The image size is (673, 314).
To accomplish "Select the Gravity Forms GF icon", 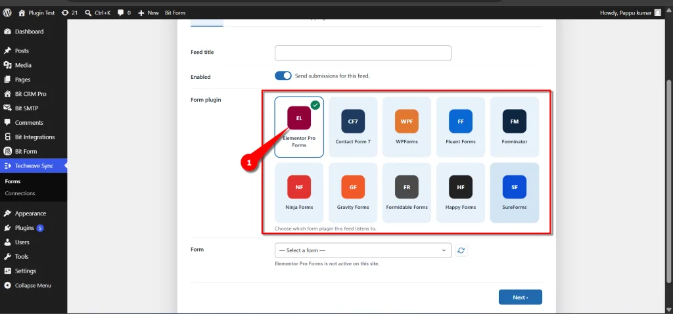I will coord(353,187).
